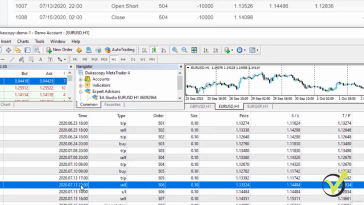
Task: Close the Navigator panel
Action: (181, 67)
